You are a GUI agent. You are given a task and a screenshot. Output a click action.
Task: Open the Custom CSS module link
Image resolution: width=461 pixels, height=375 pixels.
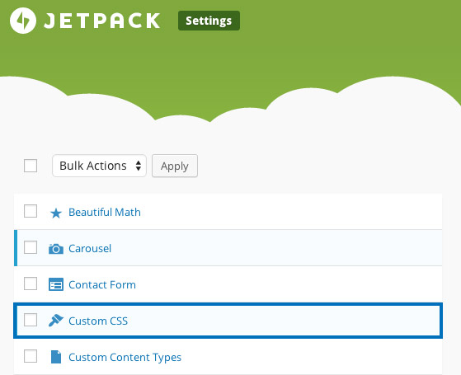pyautogui.click(x=98, y=321)
